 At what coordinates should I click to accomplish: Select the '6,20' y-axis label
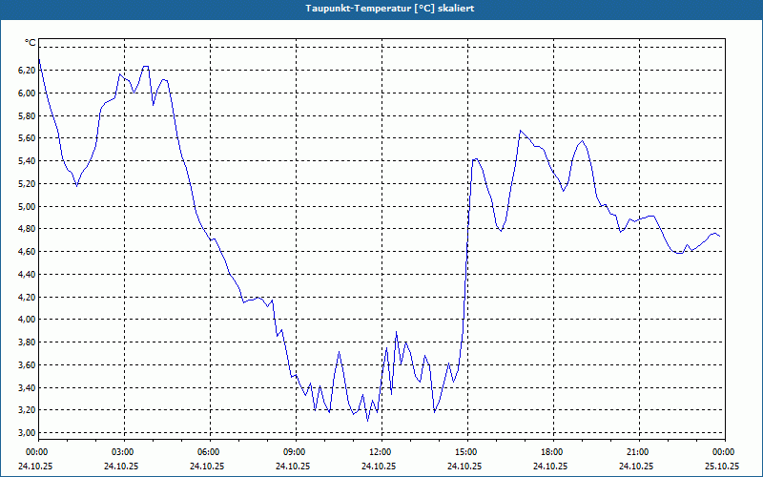(27, 70)
